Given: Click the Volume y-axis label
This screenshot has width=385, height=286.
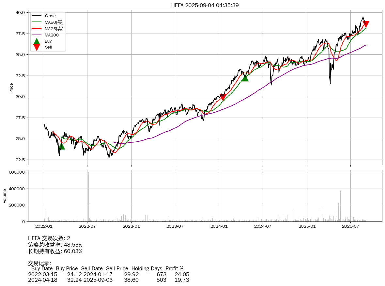Looking at the screenshot, I should tap(5, 196).
